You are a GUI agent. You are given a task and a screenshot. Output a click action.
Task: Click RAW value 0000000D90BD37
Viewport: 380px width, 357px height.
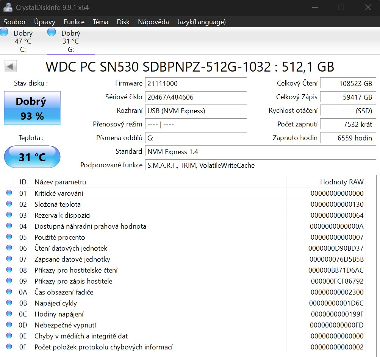(x=336, y=248)
